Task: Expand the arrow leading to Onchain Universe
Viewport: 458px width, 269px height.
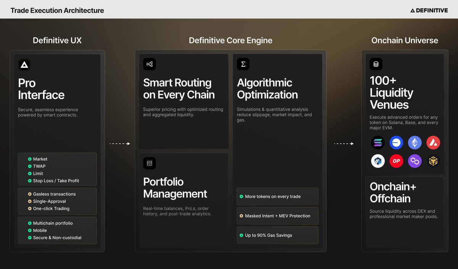Action: [x=344, y=144]
